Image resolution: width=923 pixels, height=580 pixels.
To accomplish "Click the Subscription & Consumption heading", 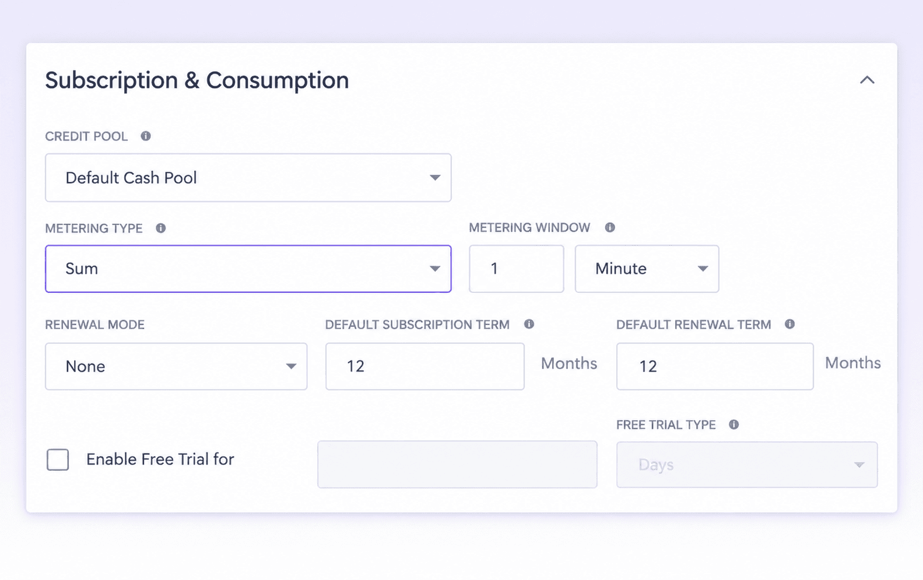I will (197, 81).
